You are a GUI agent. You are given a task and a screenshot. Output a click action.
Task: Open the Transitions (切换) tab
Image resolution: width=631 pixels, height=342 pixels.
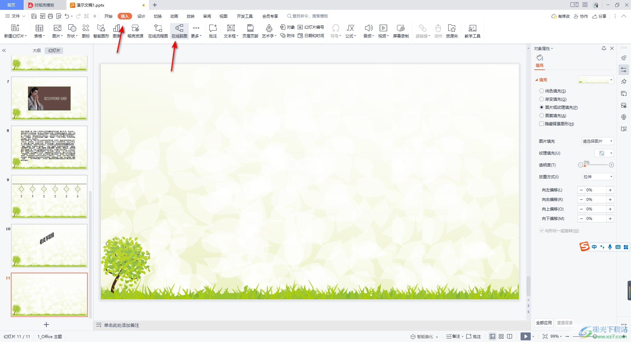[158, 16]
